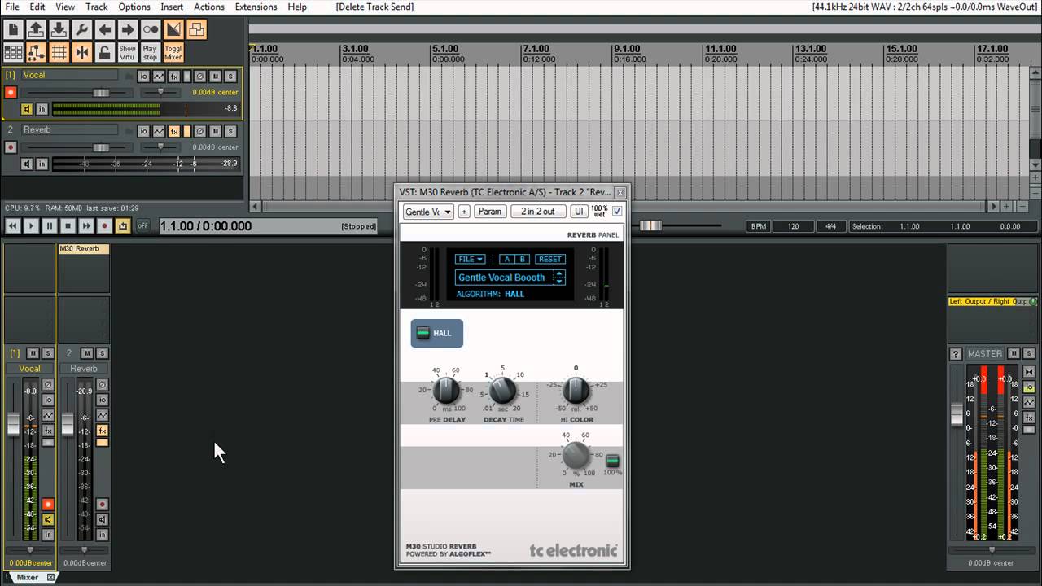Open io routing for Vocal track

point(143,76)
